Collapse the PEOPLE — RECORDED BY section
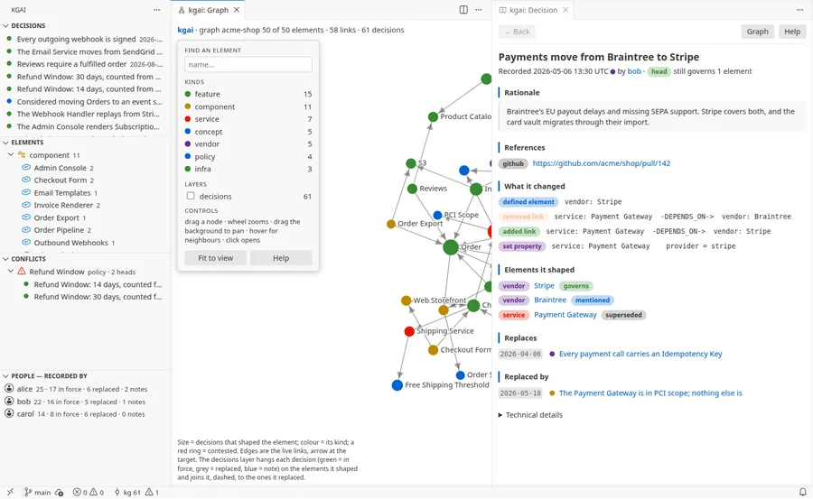The width and height of the screenshot is (813, 499). pyautogui.click(x=85, y=375)
